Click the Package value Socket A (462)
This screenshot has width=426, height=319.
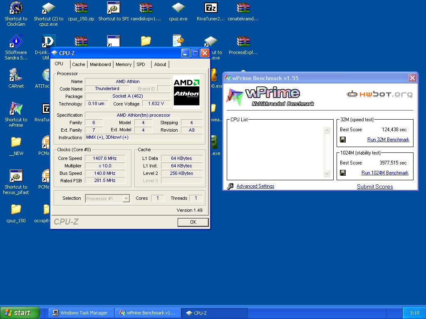pyautogui.click(x=128, y=96)
